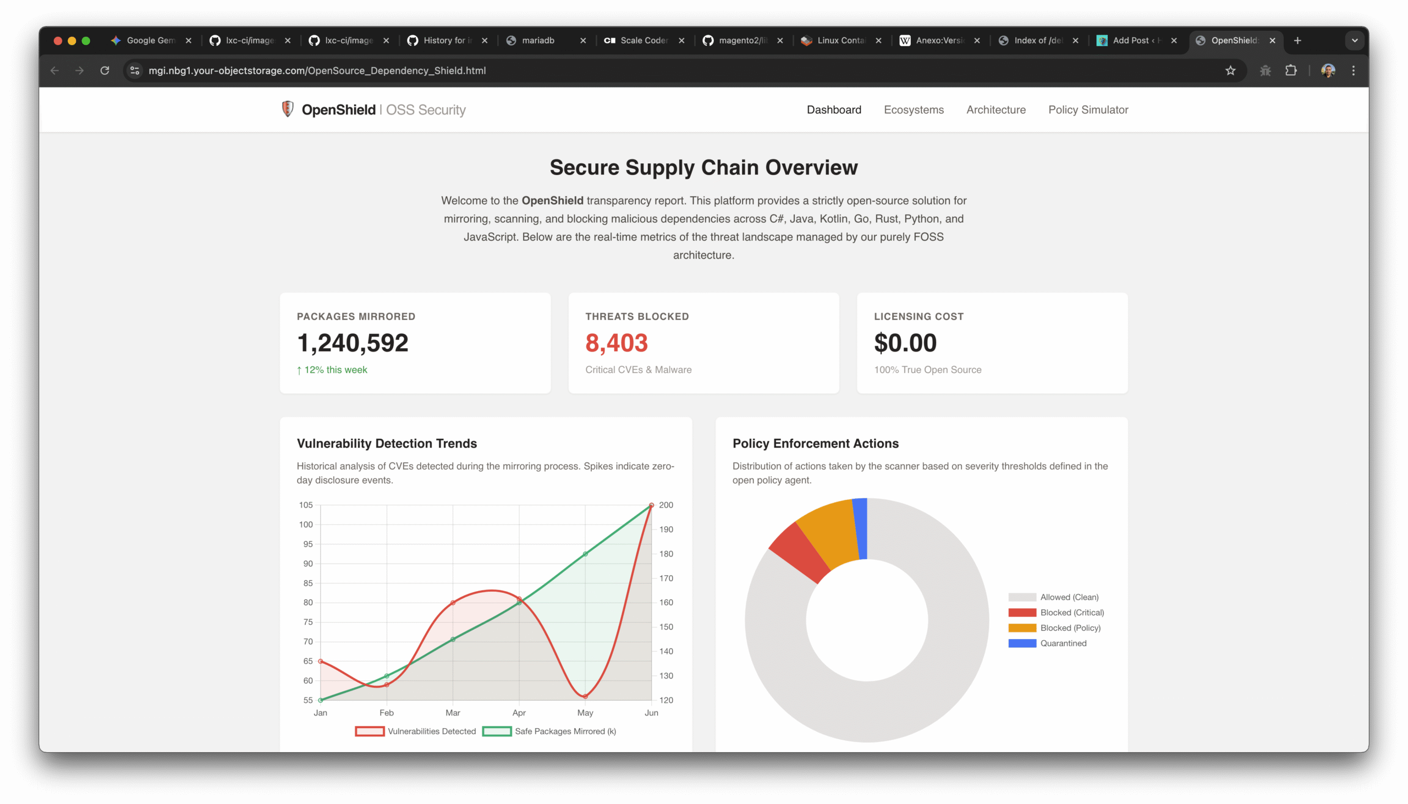
Task: Navigate to the Ecosystems section
Action: pos(913,109)
